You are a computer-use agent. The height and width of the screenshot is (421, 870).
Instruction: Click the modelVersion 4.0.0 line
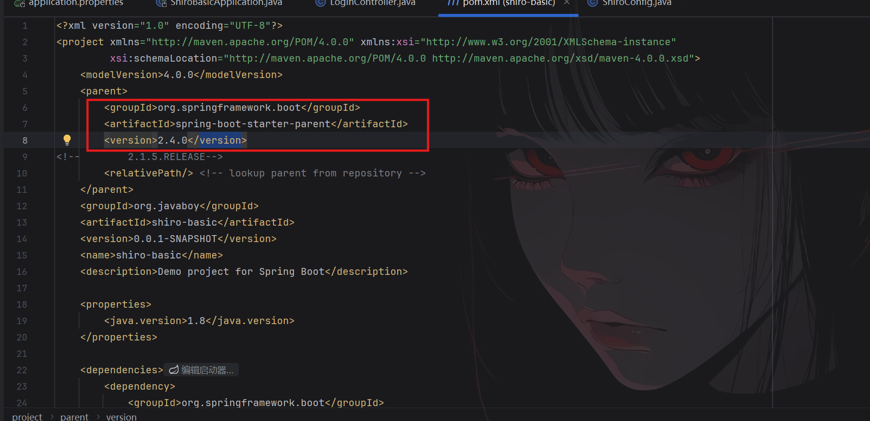coord(181,75)
